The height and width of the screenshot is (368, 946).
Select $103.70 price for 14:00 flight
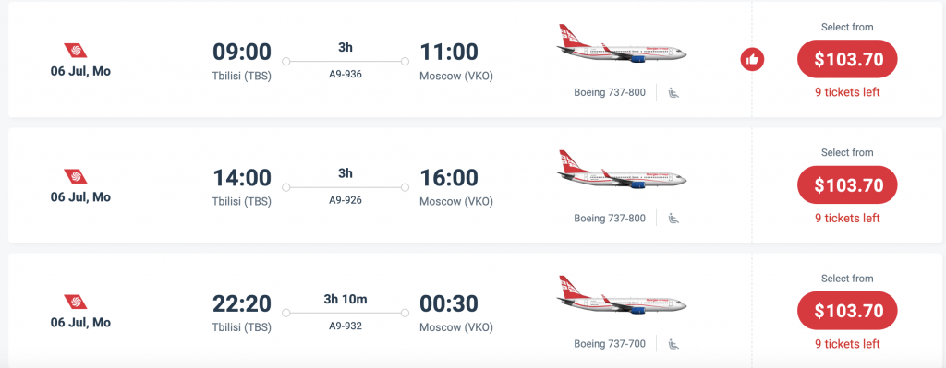tap(848, 185)
